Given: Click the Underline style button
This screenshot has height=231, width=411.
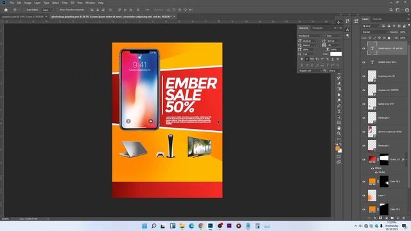Looking at the screenshot, I should (333, 60).
